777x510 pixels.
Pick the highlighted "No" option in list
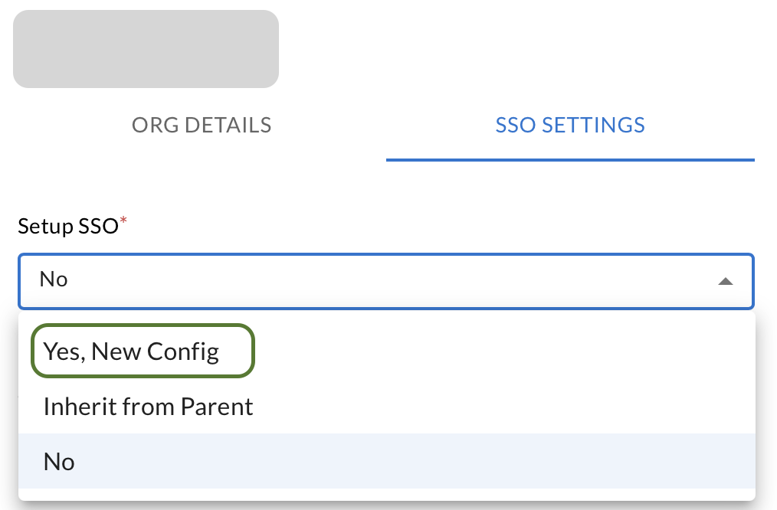coord(60,462)
